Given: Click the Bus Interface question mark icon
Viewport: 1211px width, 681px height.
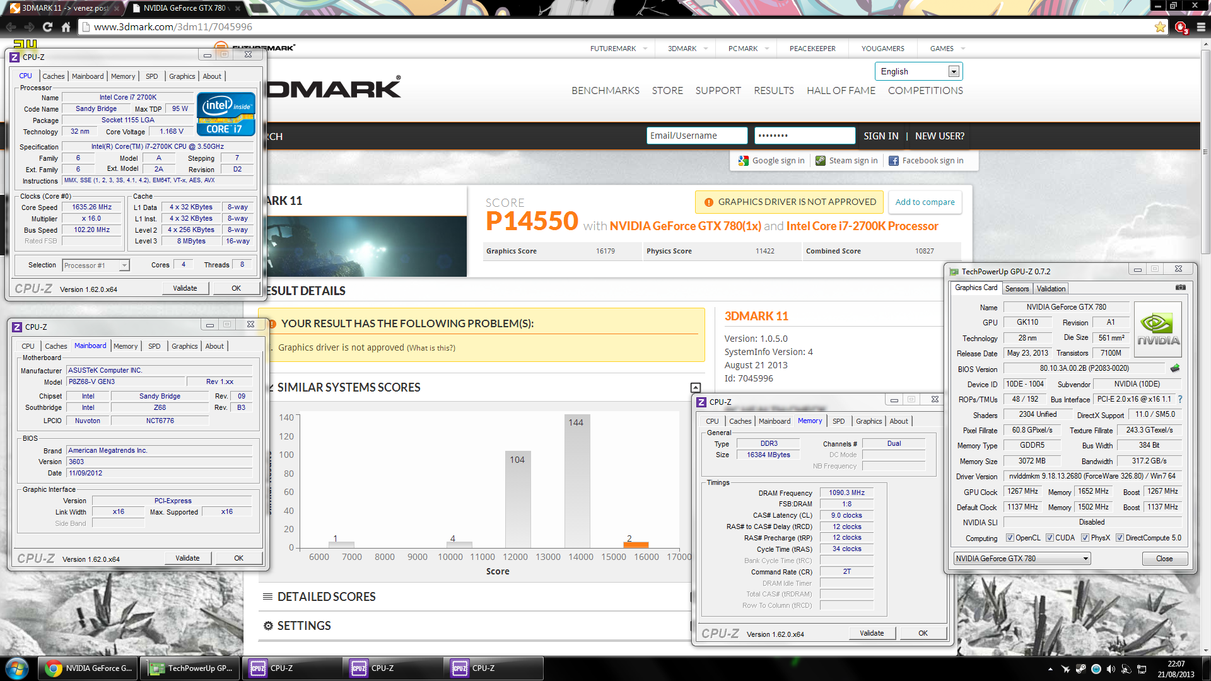Looking at the screenshot, I should click(x=1180, y=399).
